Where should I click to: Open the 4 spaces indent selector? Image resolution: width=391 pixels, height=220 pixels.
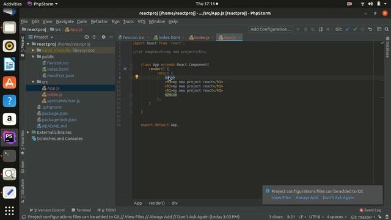(x=337, y=217)
